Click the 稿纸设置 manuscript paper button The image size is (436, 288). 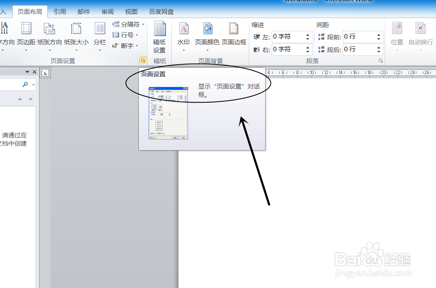pyautogui.click(x=159, y=37)
